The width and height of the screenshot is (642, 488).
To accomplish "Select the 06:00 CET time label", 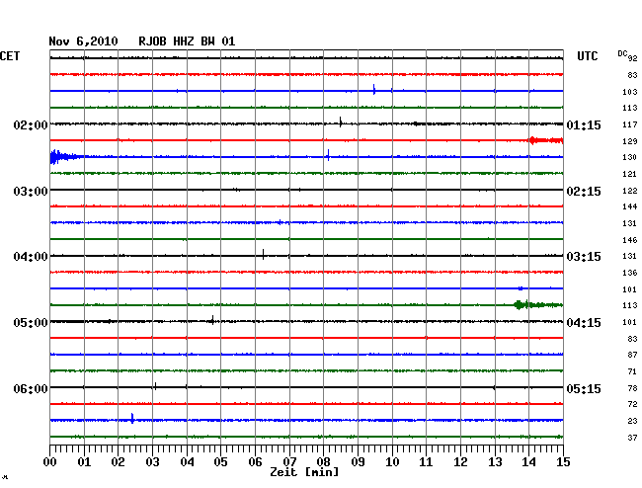I will (31, 388).
